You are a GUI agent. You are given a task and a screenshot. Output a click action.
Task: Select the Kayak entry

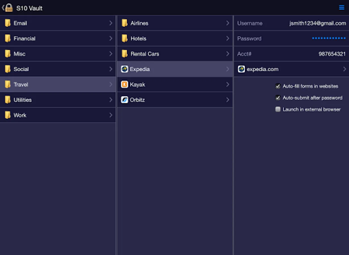pos(175,84)
